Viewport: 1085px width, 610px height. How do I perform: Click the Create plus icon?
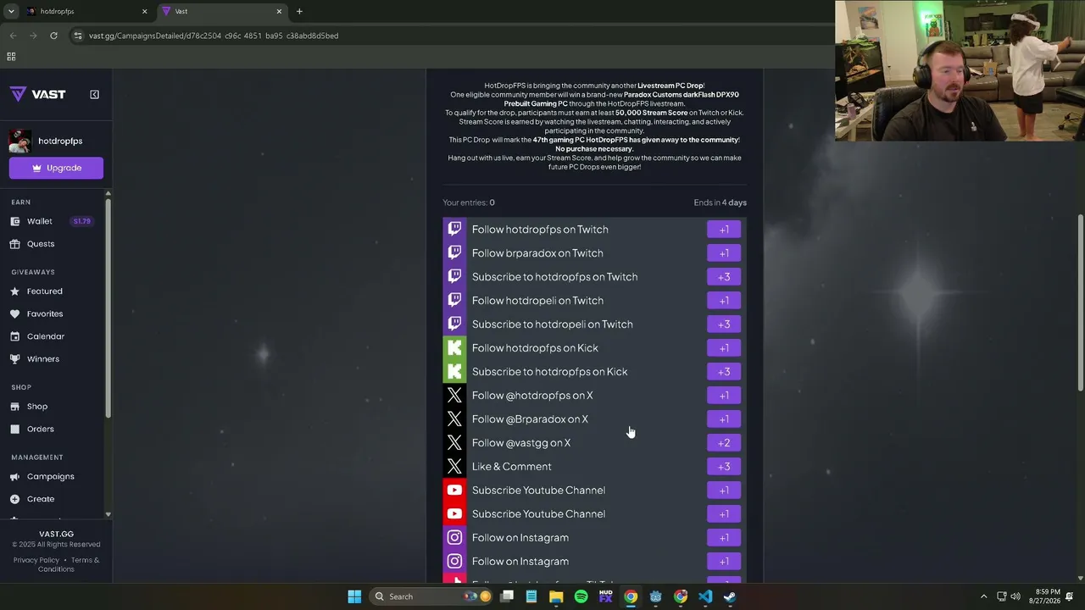(14, 499)
